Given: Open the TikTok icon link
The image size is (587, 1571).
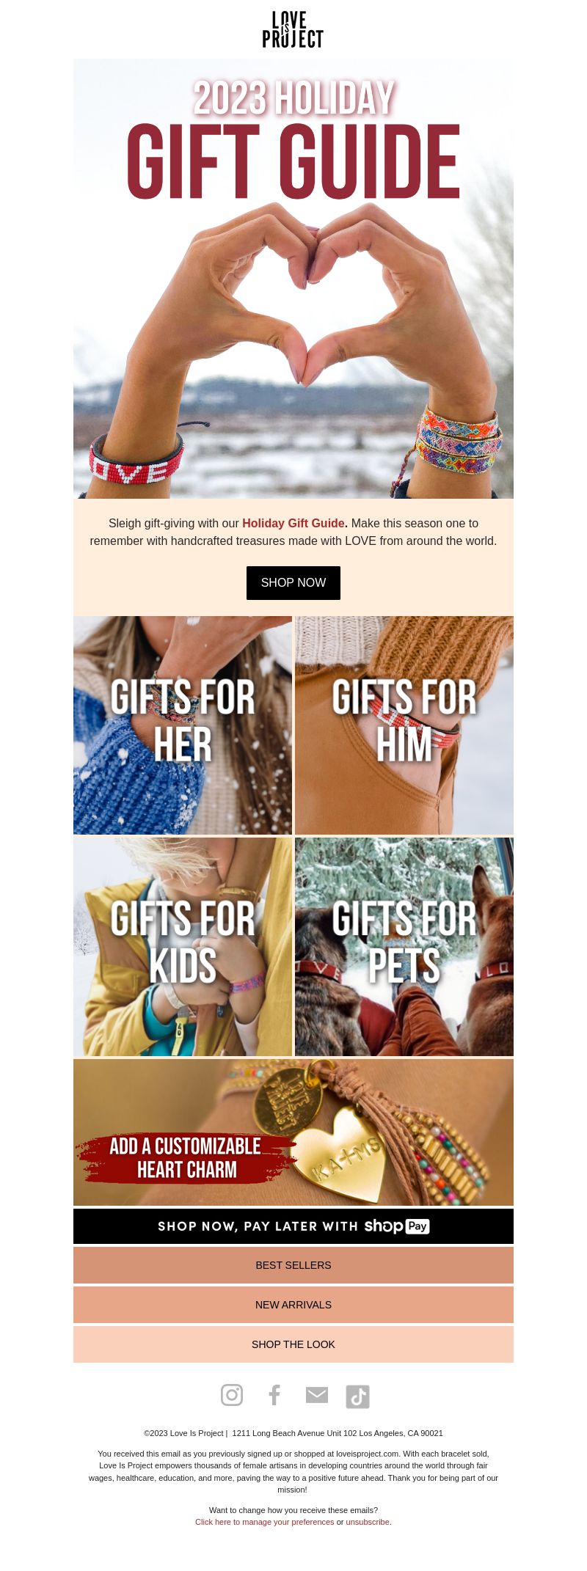Looking at the screenshot, I should tap(358, 1396).
